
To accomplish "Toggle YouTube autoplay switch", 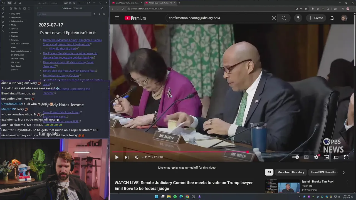I will pos(296,157).
